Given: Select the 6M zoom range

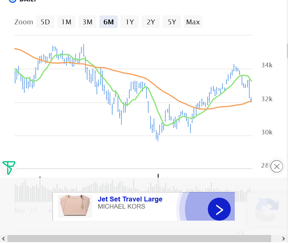Looking at the screenshot, I should point(109,22).
